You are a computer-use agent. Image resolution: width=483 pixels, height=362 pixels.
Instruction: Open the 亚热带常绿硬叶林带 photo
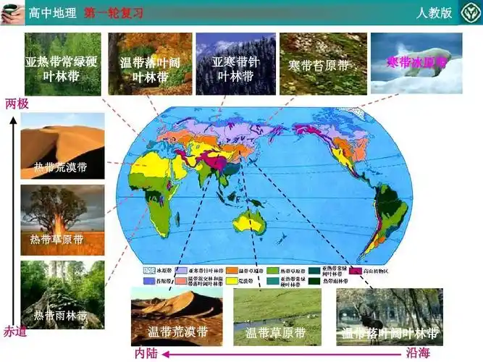tap(63, 64)
